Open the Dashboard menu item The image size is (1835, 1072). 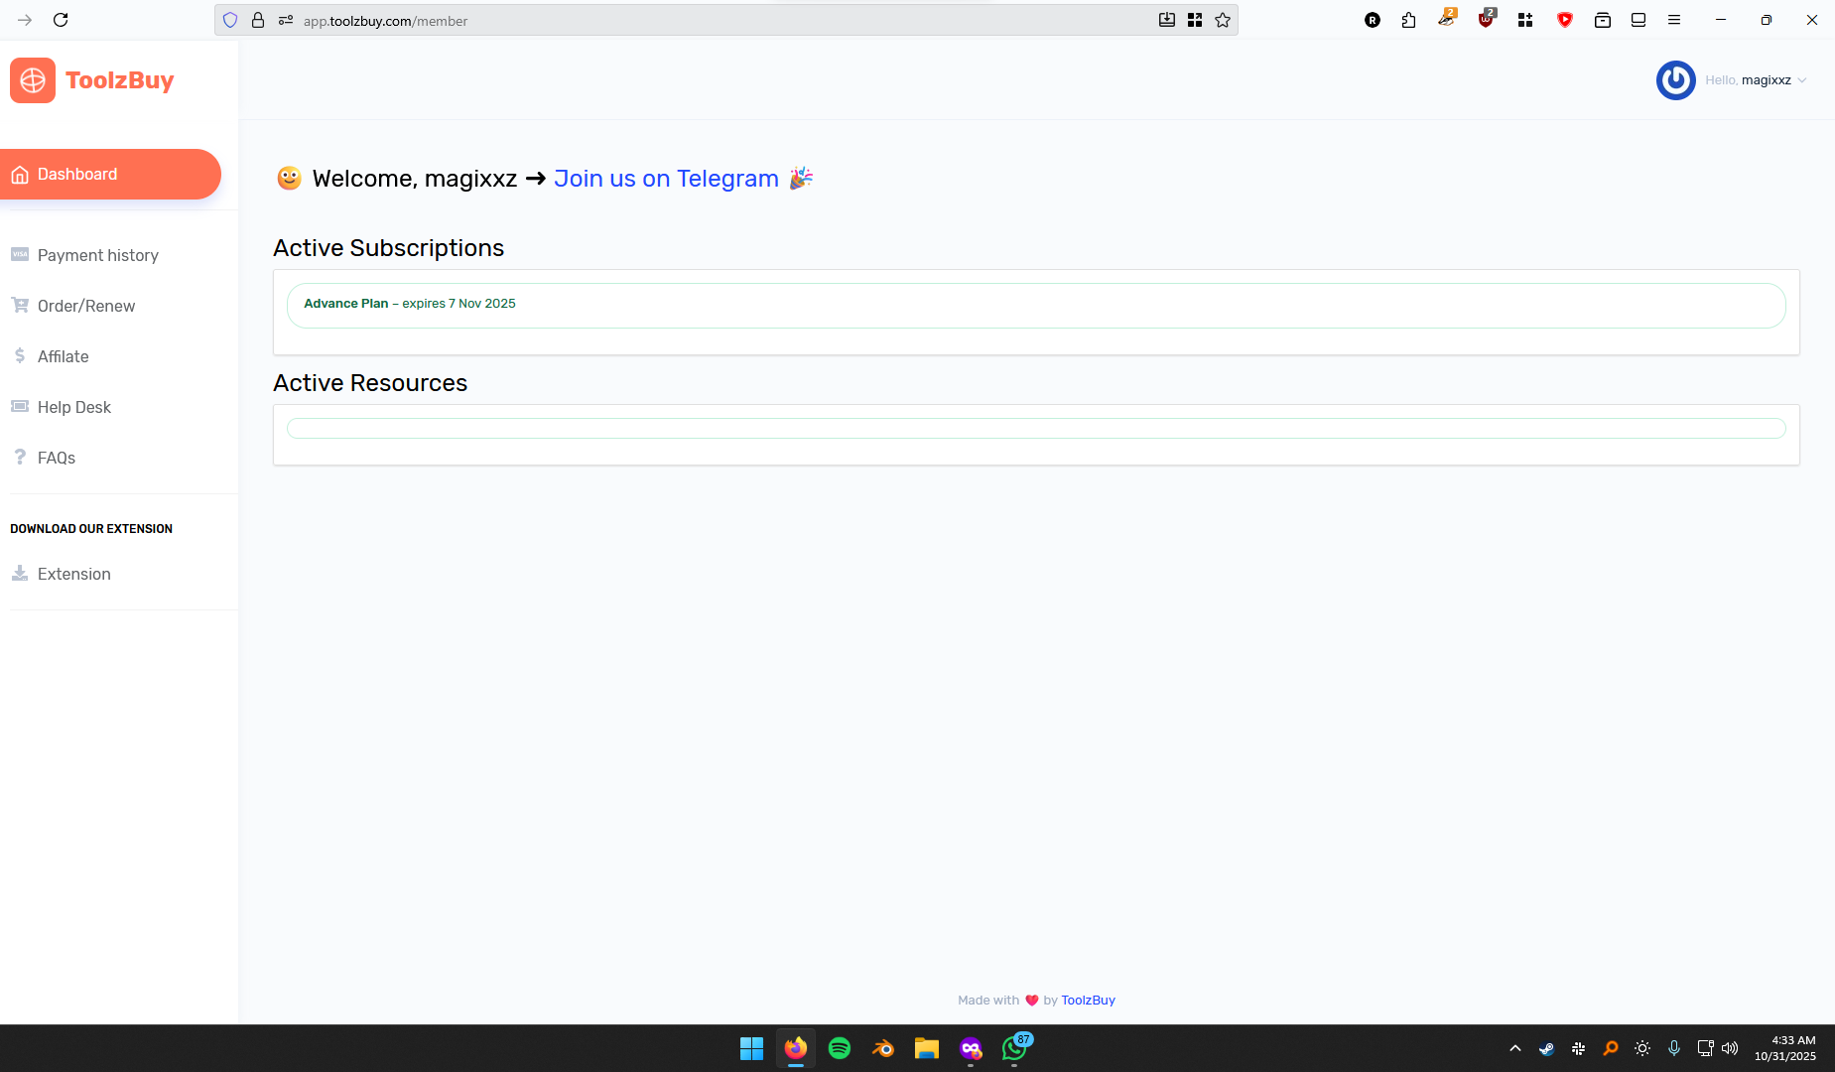point(77,175)
